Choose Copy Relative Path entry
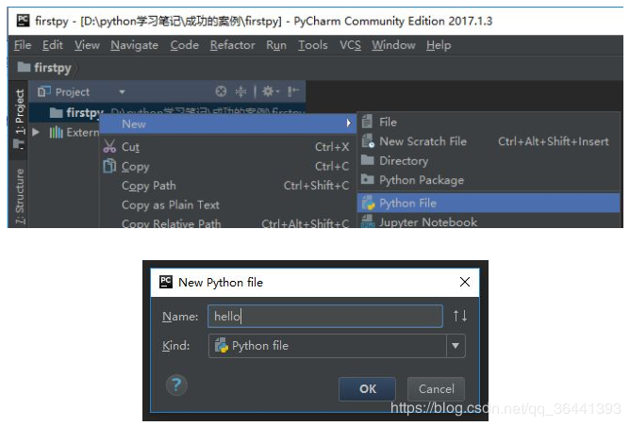This screenshot has width=630, height=426. click(228, 222)
